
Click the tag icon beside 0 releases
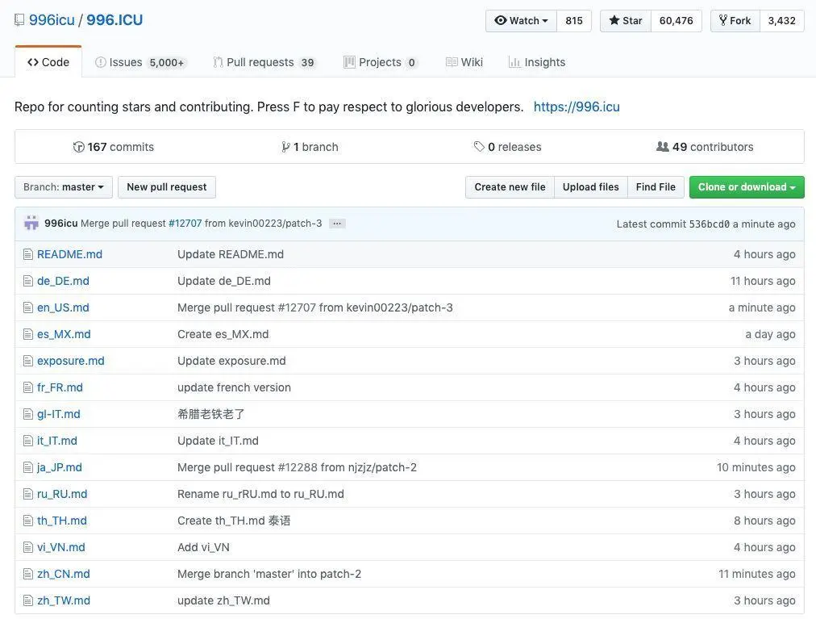[x=479, y=147]
